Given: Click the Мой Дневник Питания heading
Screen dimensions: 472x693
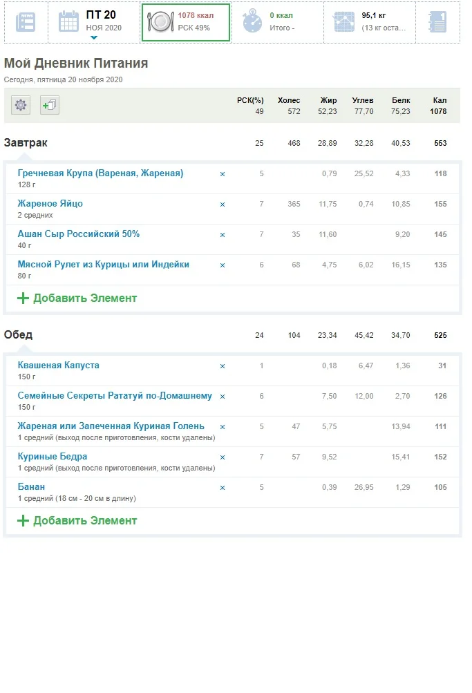Looking at the screenshot, I should coord(76,63).
